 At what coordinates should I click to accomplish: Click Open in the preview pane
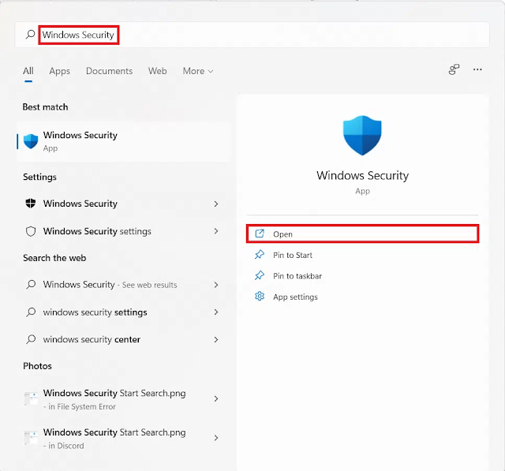click(x=362, y=234)
